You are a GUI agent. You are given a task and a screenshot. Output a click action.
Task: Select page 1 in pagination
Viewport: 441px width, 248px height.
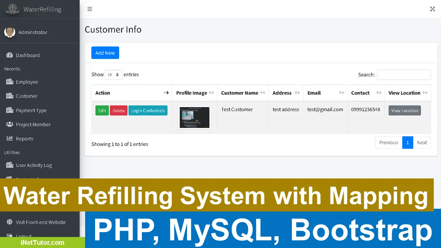tap(408, 143)
